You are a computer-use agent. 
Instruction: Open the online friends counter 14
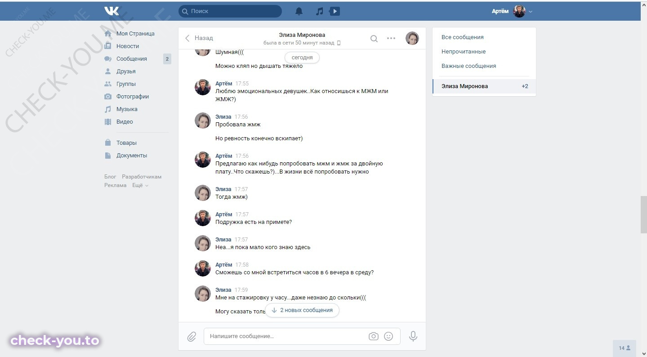click(625, 348)
